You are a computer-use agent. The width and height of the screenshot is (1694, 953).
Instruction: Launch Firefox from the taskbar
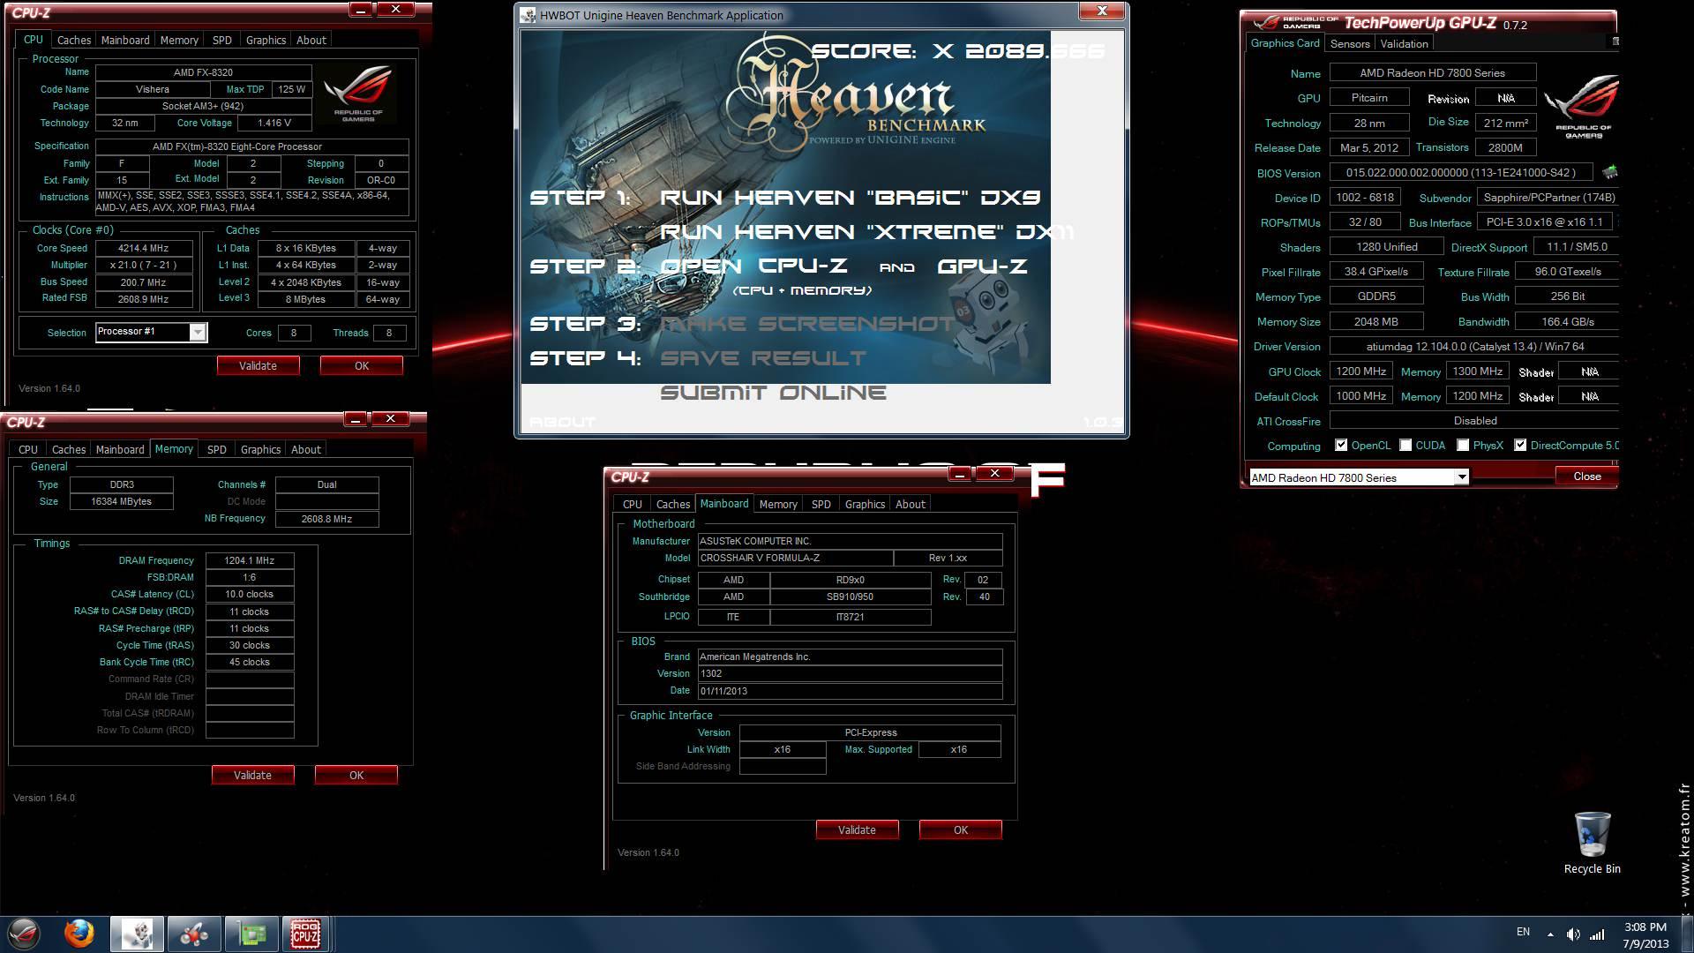[79, 934]
